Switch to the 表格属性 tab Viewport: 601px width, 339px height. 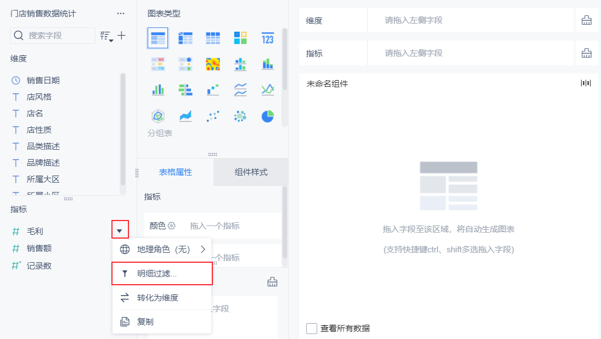tap(176, 172)
